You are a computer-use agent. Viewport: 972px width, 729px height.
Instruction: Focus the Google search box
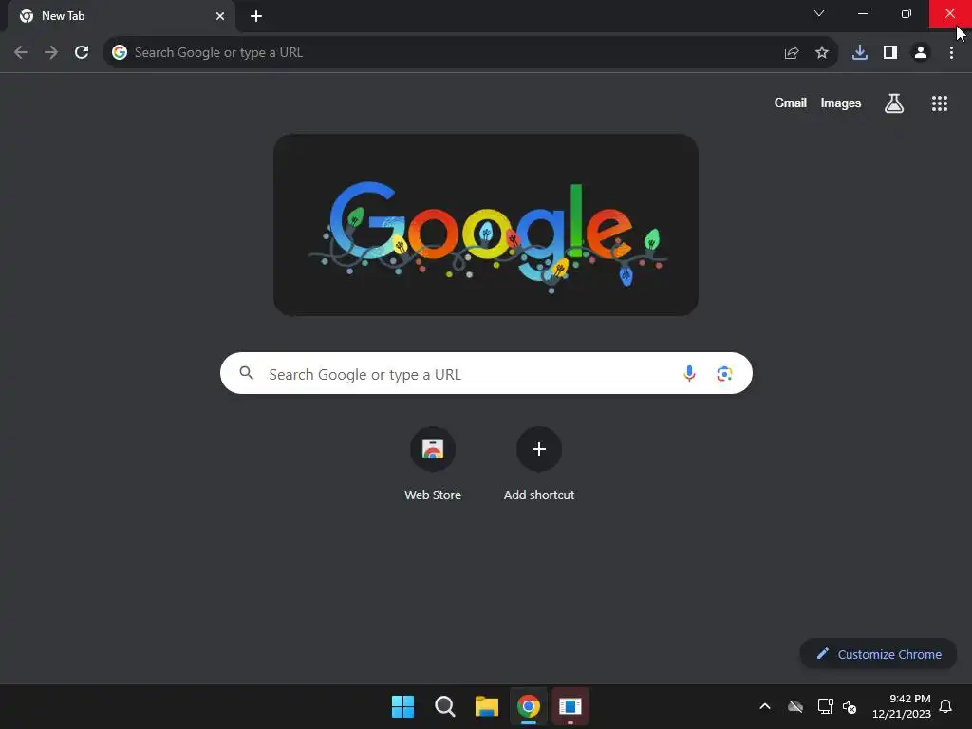click(486, 373)
